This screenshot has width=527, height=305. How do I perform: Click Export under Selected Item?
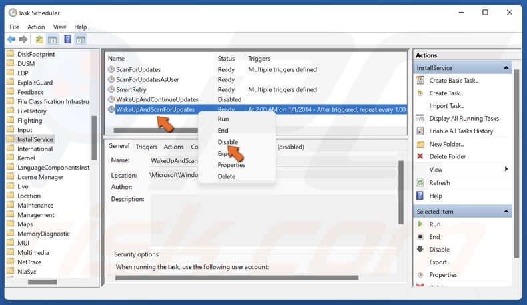[x=440, y=262]
